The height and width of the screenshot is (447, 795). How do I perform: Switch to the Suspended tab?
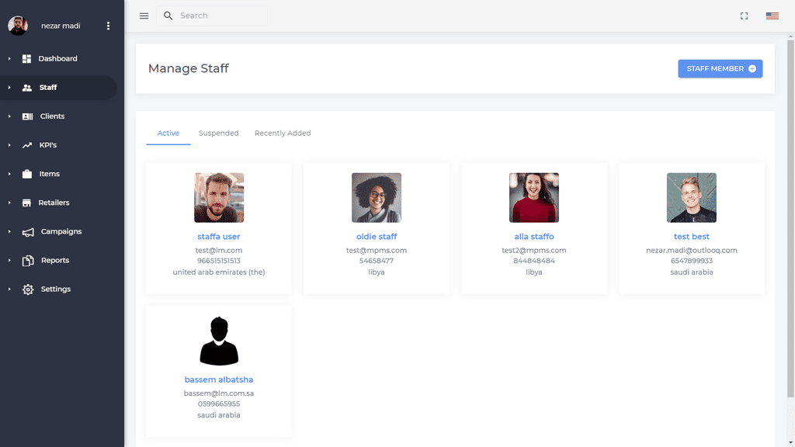pos(218,133)
